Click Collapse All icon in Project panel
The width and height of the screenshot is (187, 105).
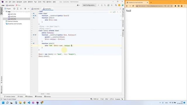21,9
